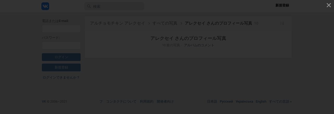Screen dimensions: 334x114
Task: Expand すべての言語 » language list
Action: click(280, 102)
